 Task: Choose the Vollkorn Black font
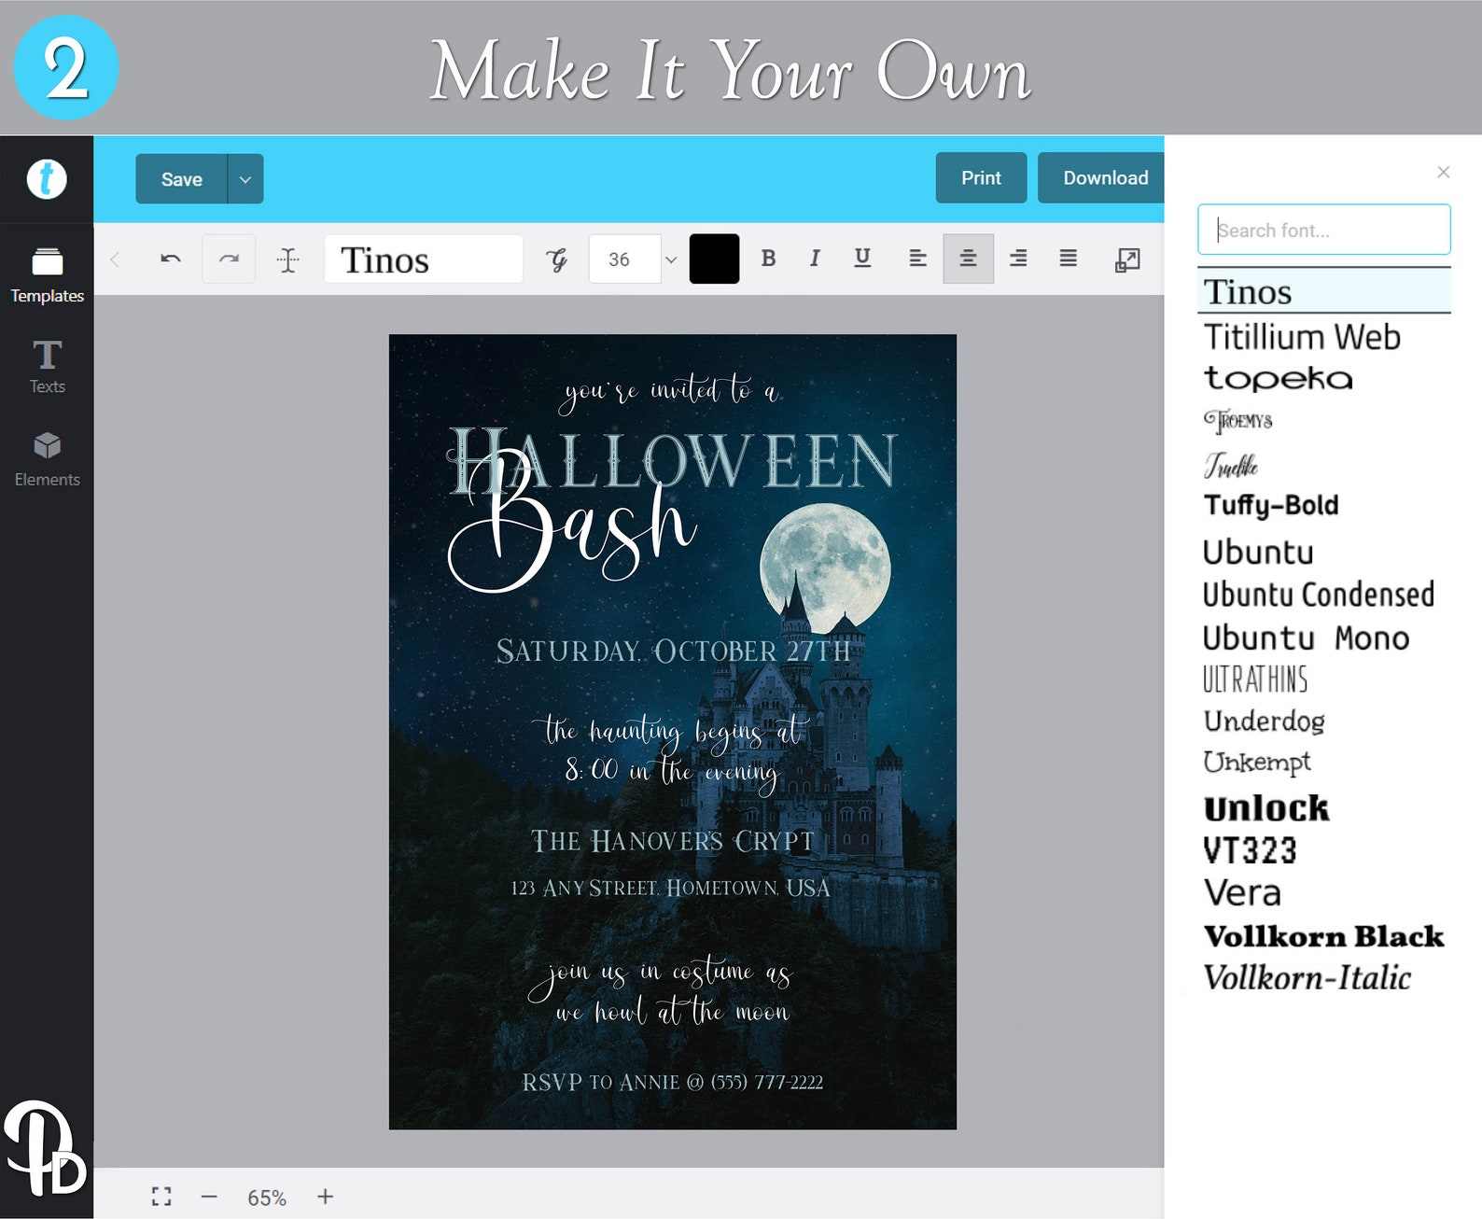click(1323, 935)
